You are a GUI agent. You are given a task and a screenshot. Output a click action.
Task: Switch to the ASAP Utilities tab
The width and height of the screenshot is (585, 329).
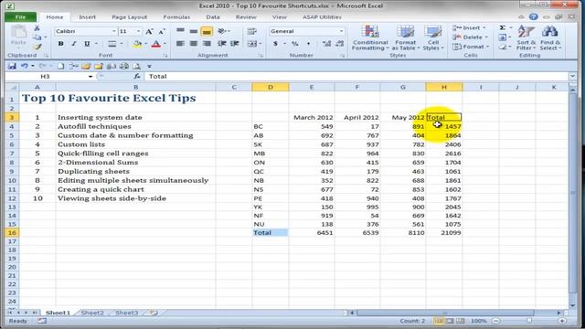[x=322, y=17]
